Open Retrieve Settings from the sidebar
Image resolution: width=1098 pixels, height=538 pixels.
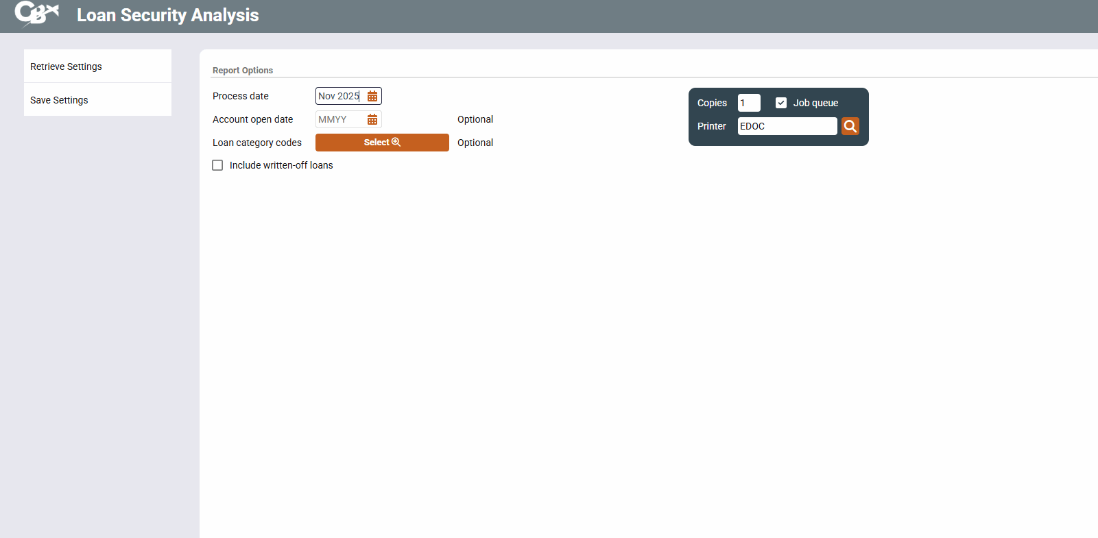coord(66,66)
